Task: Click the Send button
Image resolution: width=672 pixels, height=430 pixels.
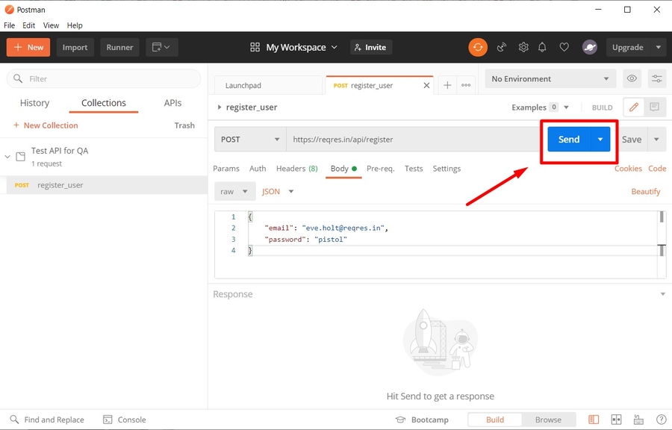Action: 568,139
